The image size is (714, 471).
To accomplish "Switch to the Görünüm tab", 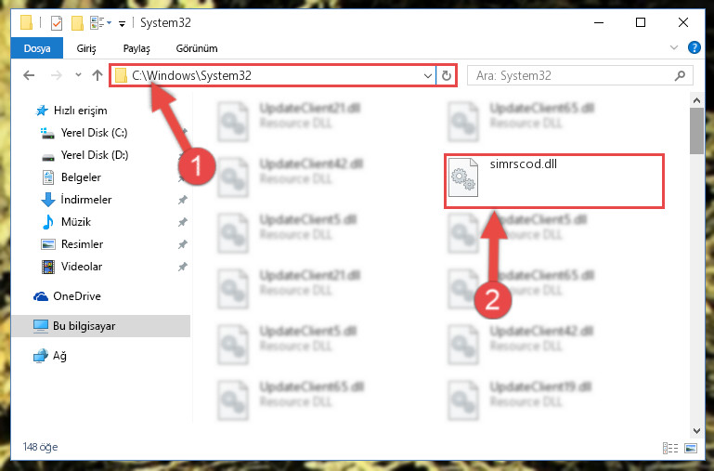I will tap(197, 48).
